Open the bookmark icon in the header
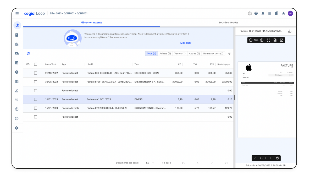The image size is (310, 175). coord(276,13)
